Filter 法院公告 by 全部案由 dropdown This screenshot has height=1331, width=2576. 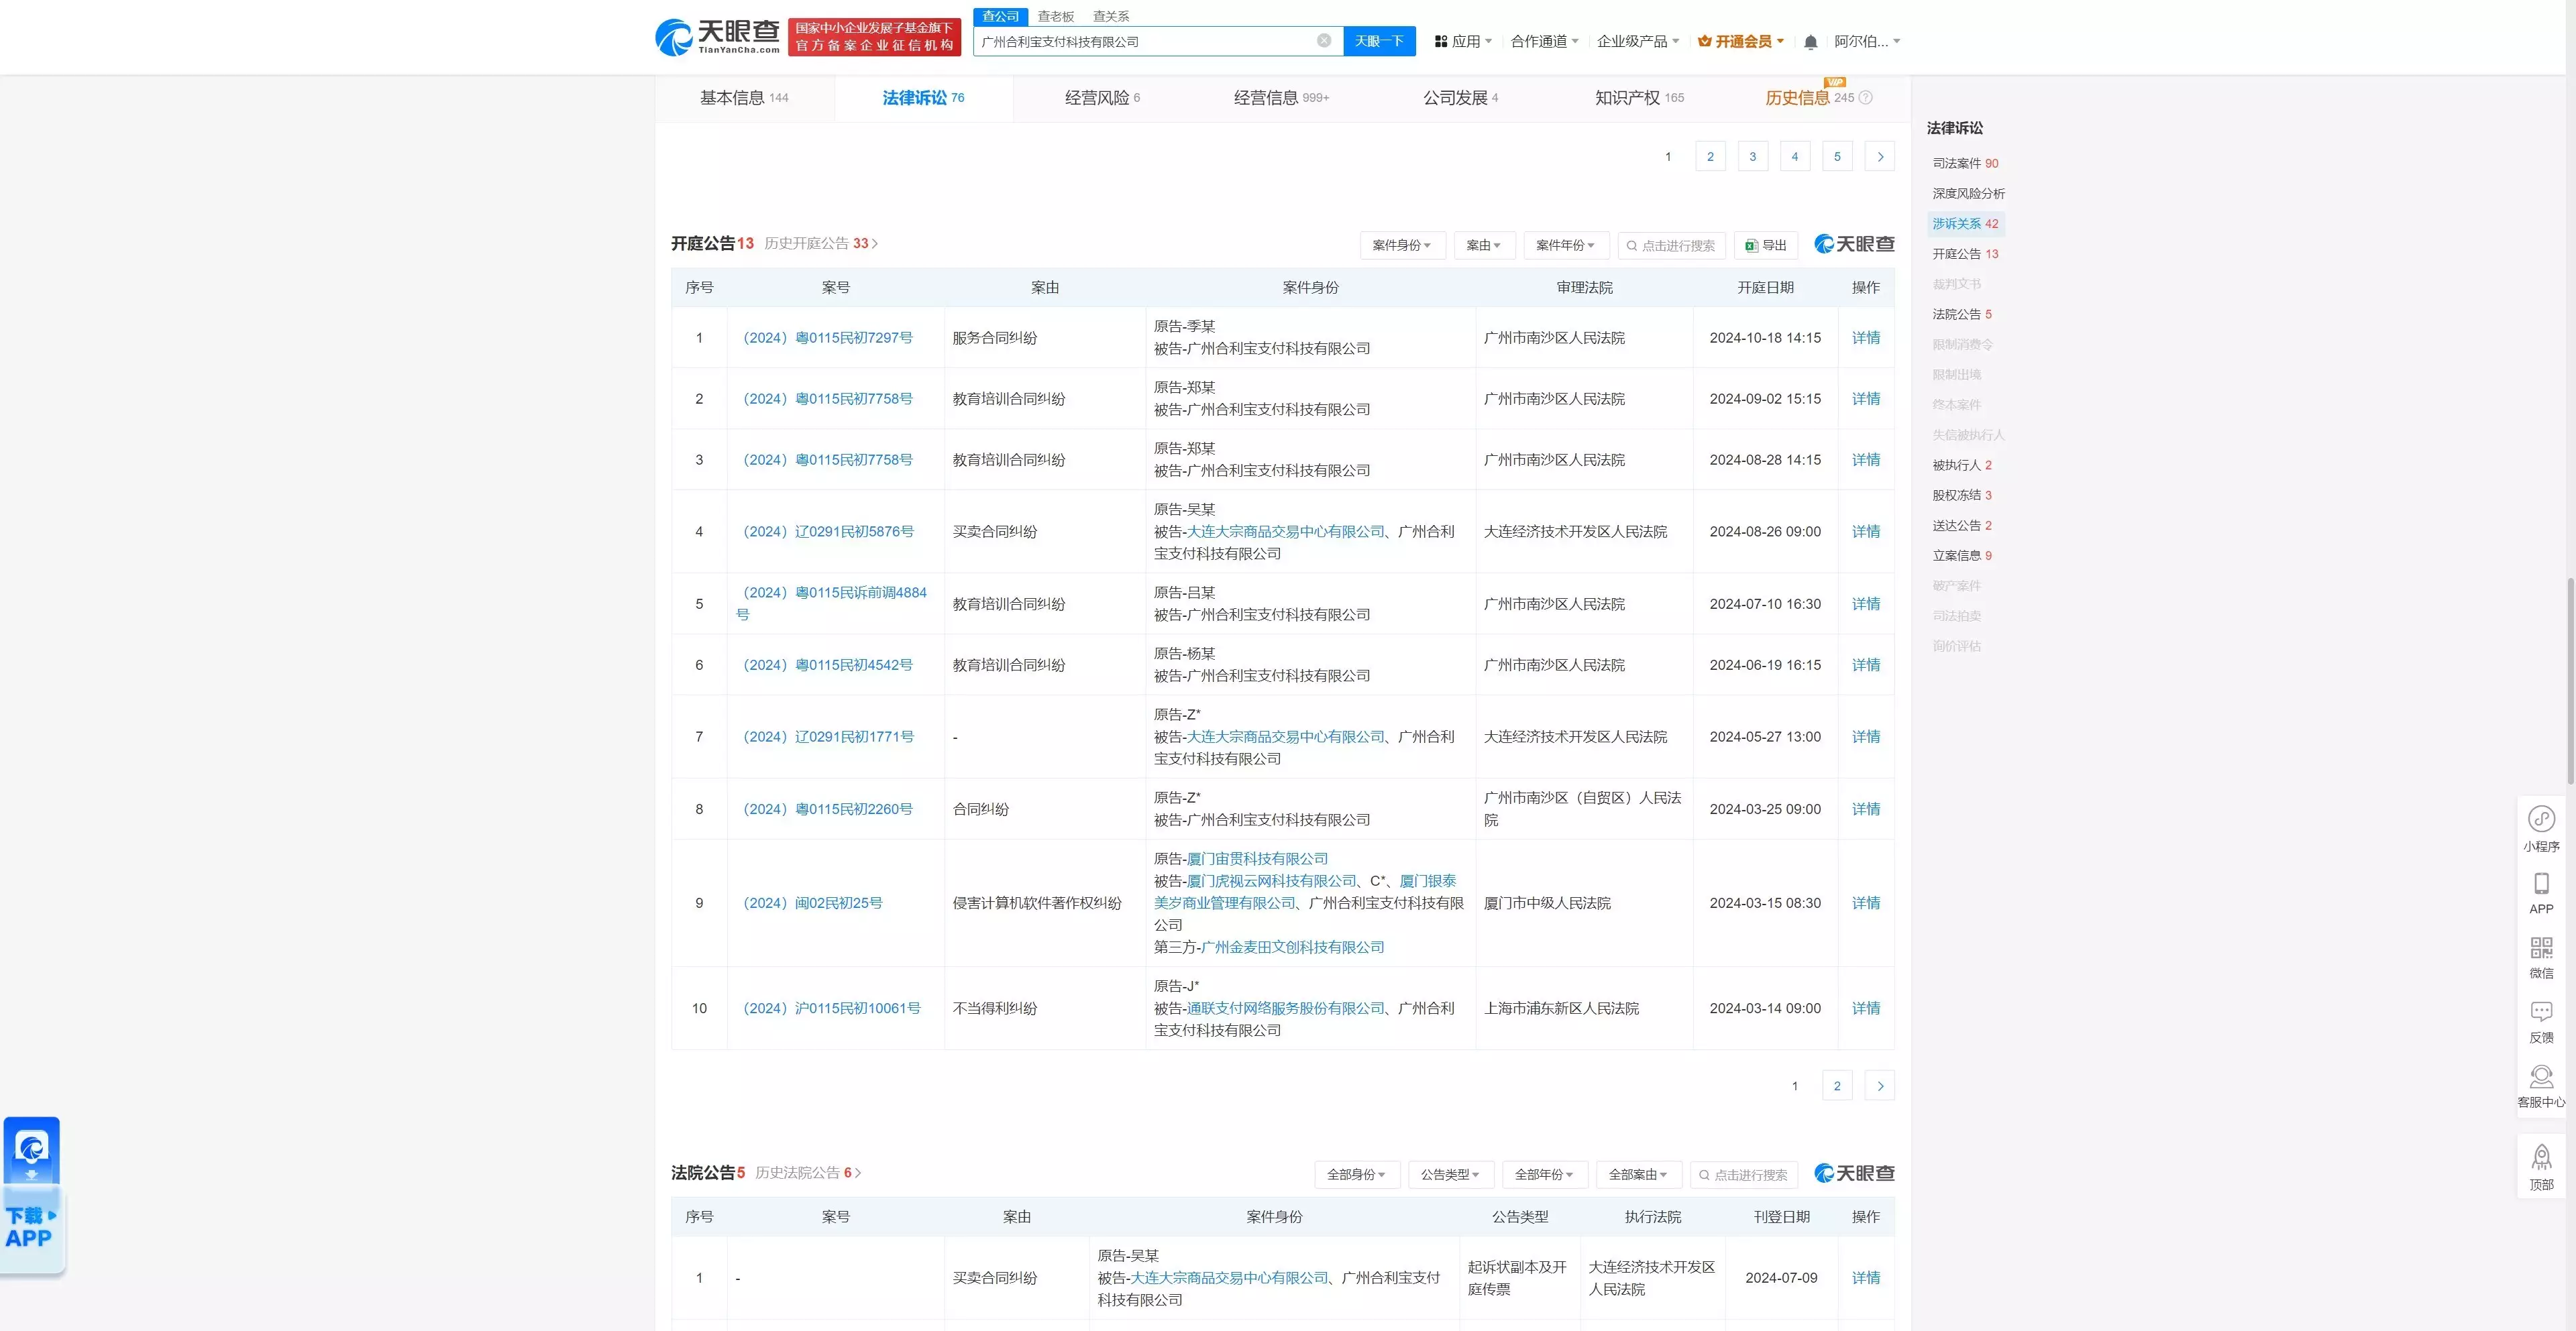tap(1638, 1175)
